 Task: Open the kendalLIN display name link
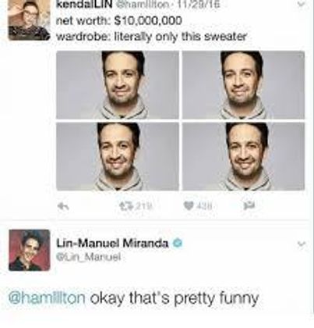coord(84,5)
